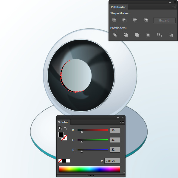
Task: Click the Crop pathfinder icon
Action: (x=148, y=35)
